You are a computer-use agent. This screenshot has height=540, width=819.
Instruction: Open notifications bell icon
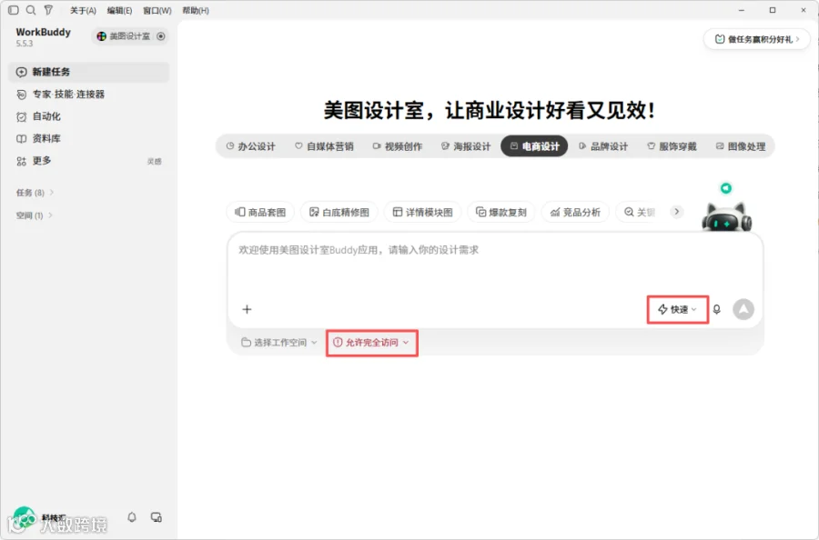132,517
